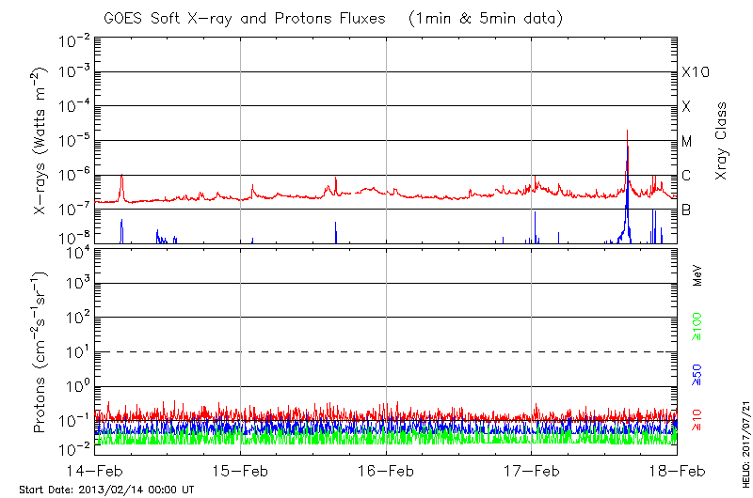Viewport: 753px width, 498px height.
Task: Click the Start Date text below plot
Action: [x=106, y=490]
